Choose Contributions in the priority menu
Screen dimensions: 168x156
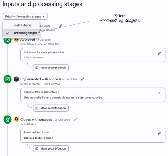tap(22, 25)
